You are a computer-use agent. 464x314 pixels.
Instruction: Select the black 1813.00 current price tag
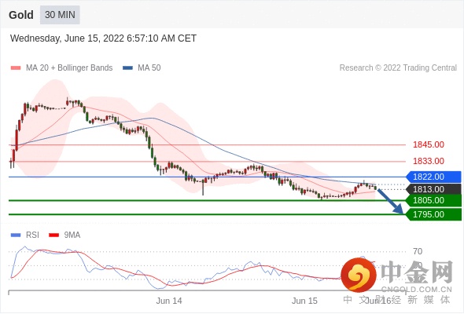coord(433,189)
